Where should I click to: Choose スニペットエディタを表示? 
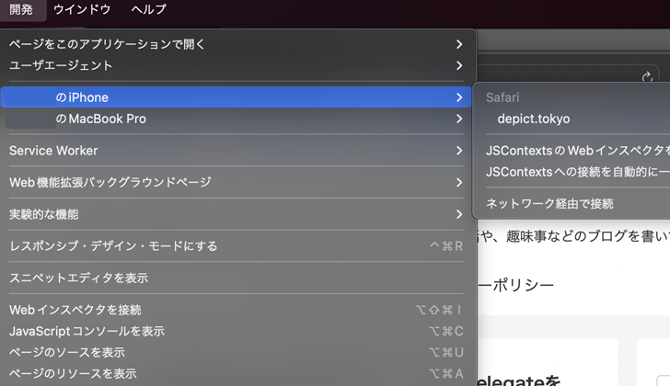point(236,278)
